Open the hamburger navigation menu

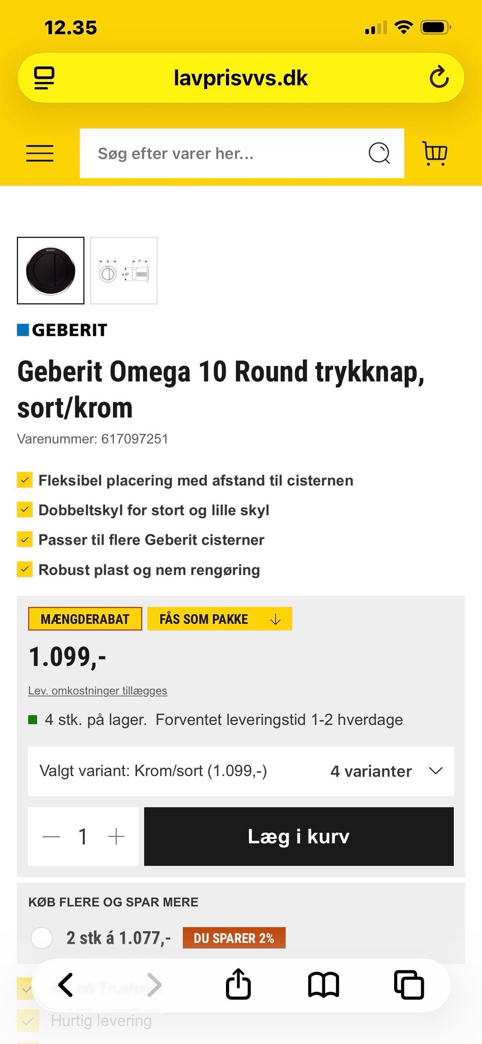[x=40, y=153]
